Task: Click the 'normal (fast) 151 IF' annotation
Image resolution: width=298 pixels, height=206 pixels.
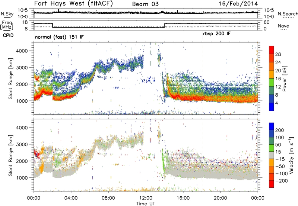Action: (59, 37)
